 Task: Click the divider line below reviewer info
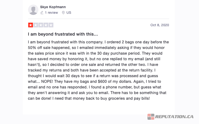pyautogui.click(x=98, y=19)
